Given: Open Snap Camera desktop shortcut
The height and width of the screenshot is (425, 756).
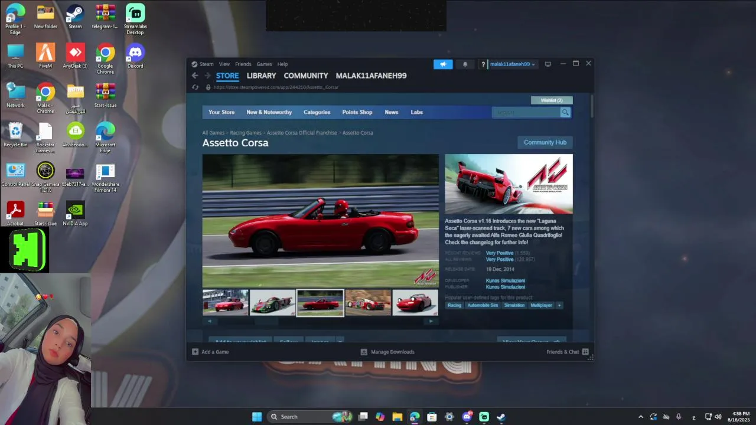Looking at the screenshot, I should click(45, 177).
